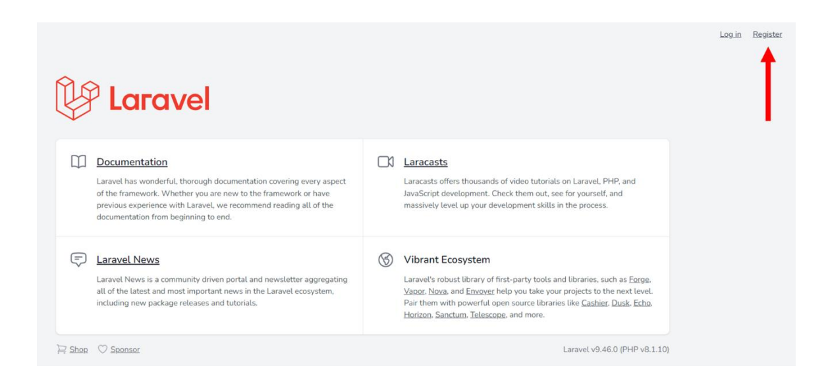Click the Sponsor heart icon
826x378 pixels.
[103, 350]
